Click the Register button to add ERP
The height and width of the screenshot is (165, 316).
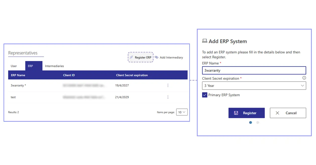tap(247, 113)
